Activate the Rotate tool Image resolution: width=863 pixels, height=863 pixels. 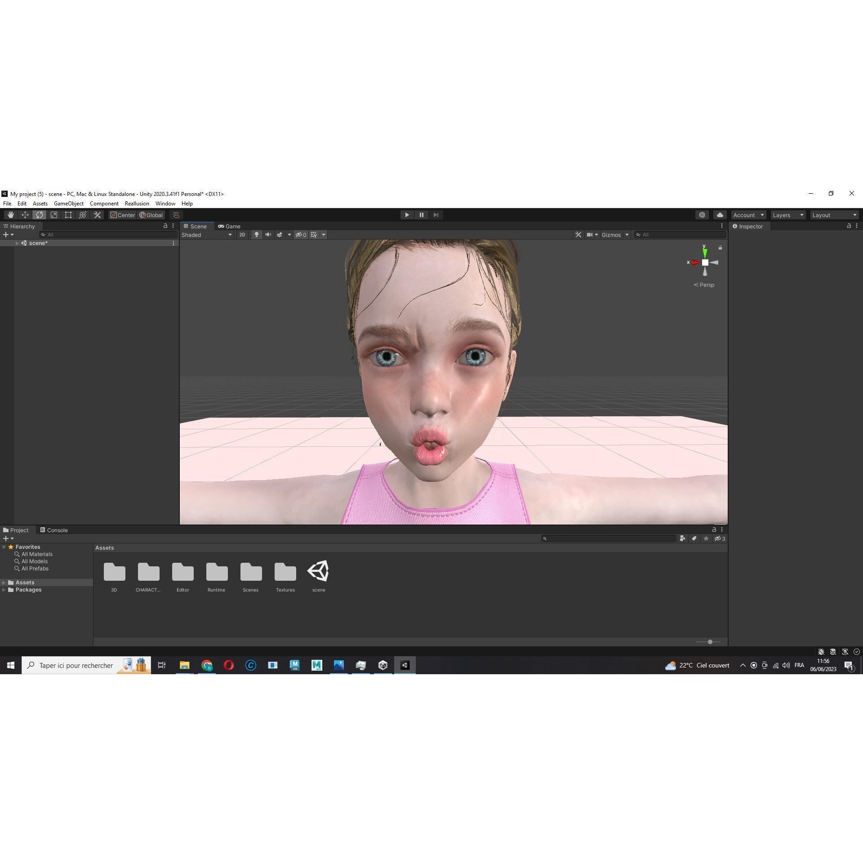40,215
